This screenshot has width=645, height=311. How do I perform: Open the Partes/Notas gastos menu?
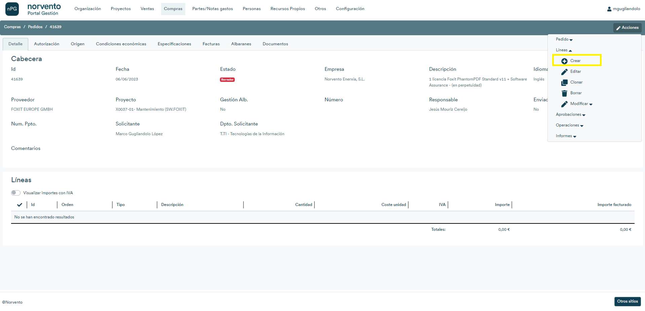tap(213, 9)
